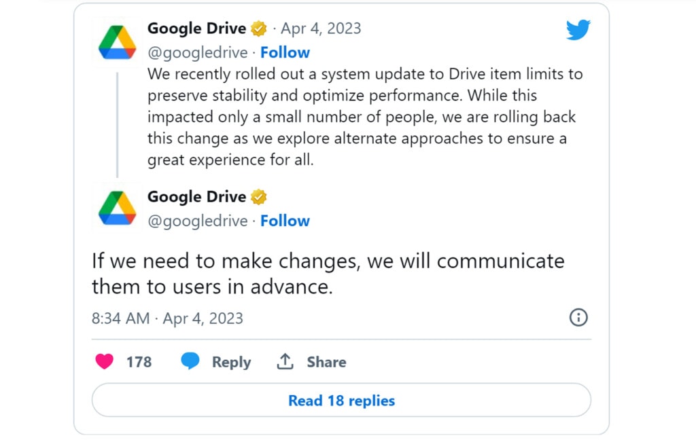Click the blue reply bubble icon
Image resolution: width=696 pixels, height=440 pixels.
click(190, 361)
